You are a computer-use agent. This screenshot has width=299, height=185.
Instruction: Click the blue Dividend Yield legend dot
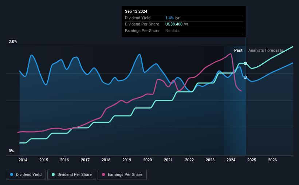pos(12,174)
